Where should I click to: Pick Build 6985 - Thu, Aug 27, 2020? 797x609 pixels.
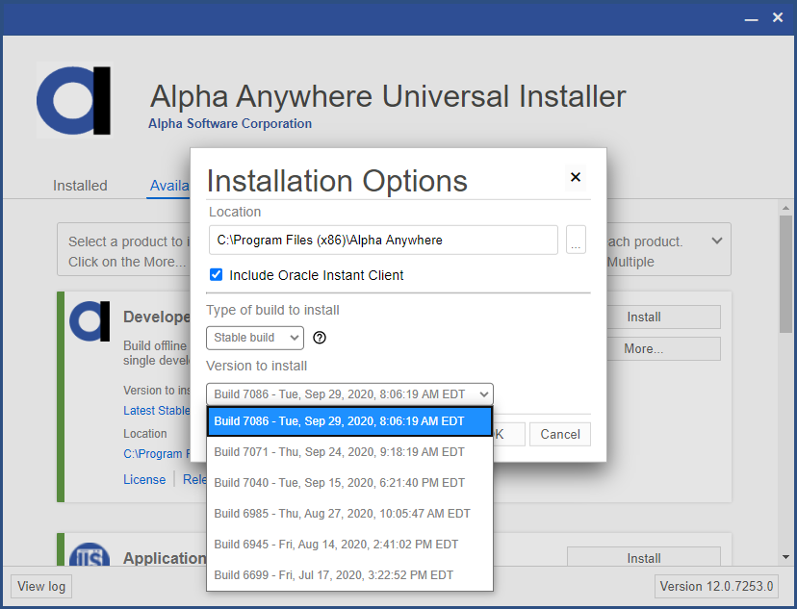point(349,514)
